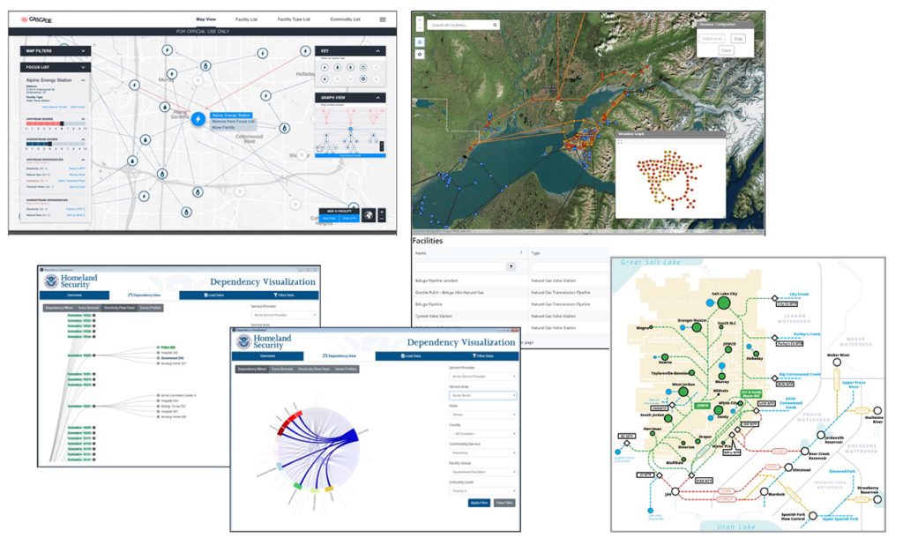Zoom in on the satellite map

tap(419, 19)
